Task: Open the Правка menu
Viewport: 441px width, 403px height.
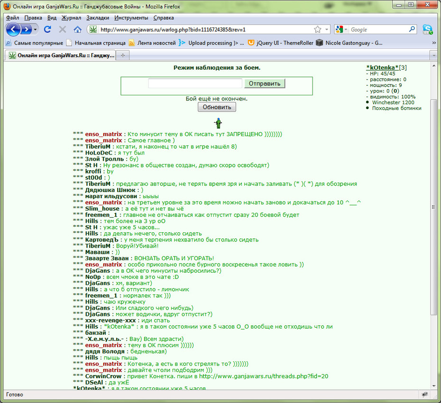Action: coord(33,18)
